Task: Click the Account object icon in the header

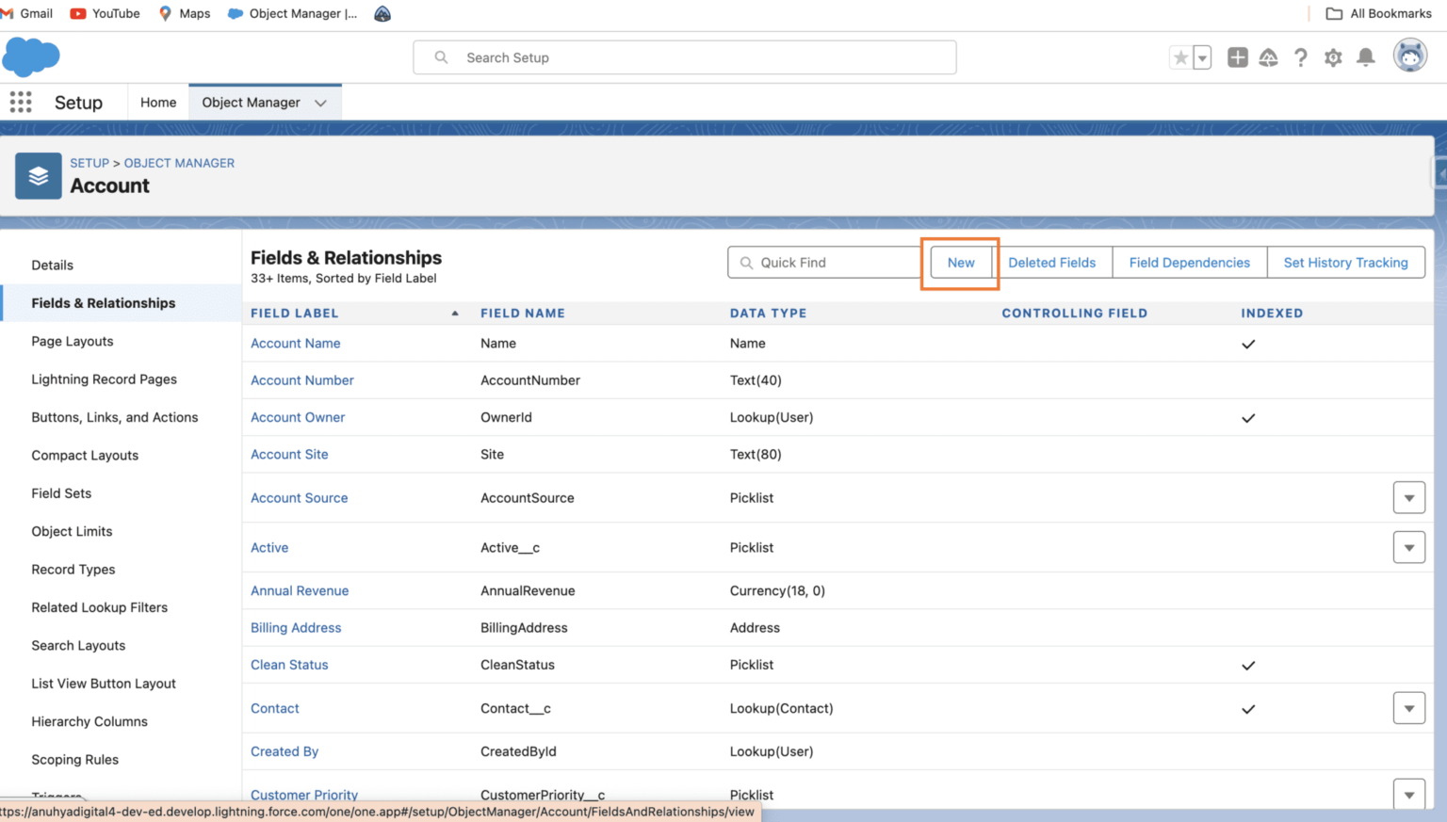Action: (38, 176)
